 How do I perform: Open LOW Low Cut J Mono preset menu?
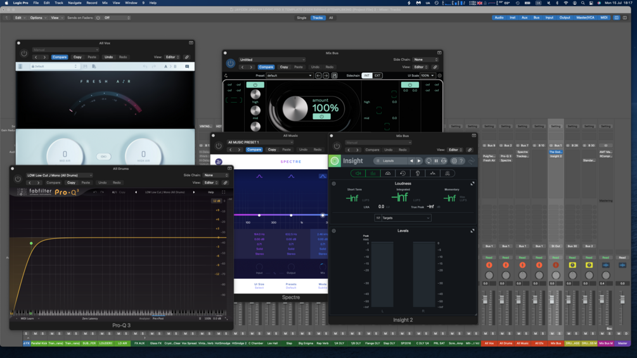click(60, 176)
